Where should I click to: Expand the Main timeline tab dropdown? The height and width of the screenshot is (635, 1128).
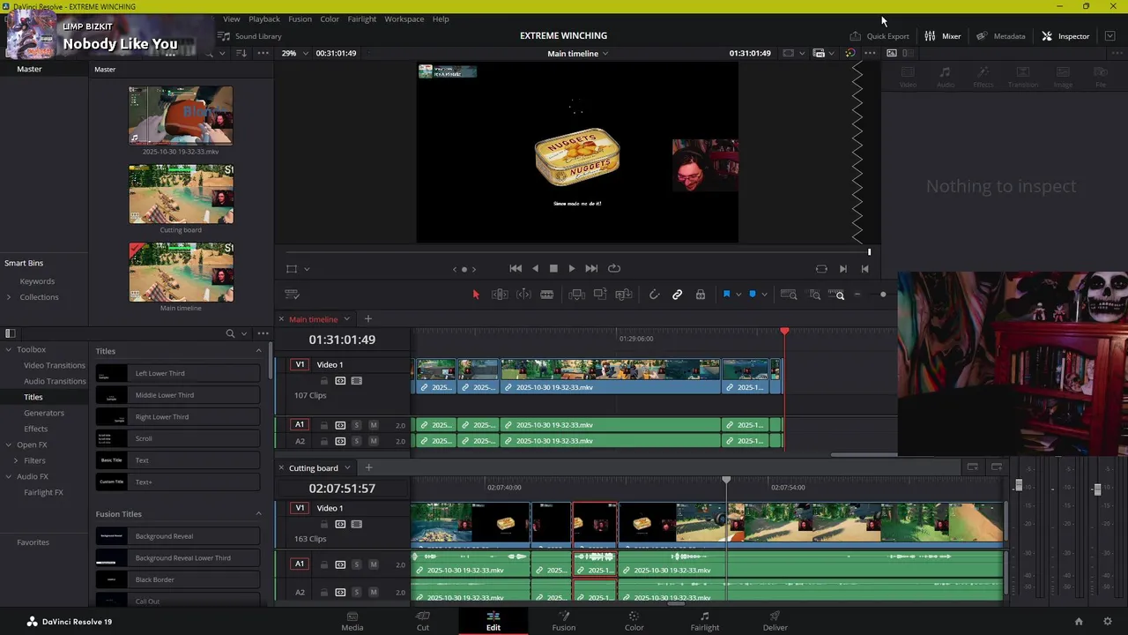(346, 319)
